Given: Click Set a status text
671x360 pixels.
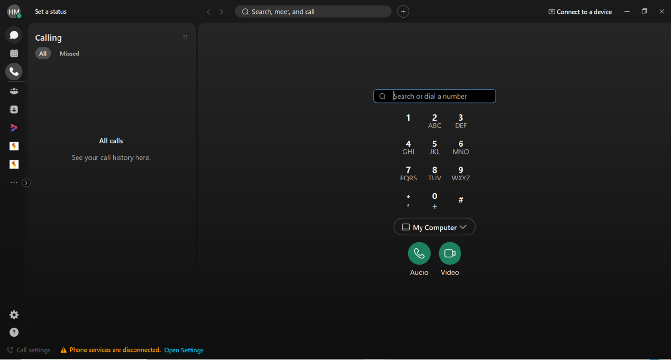Looking at the screenshot, I should [51, 11].
